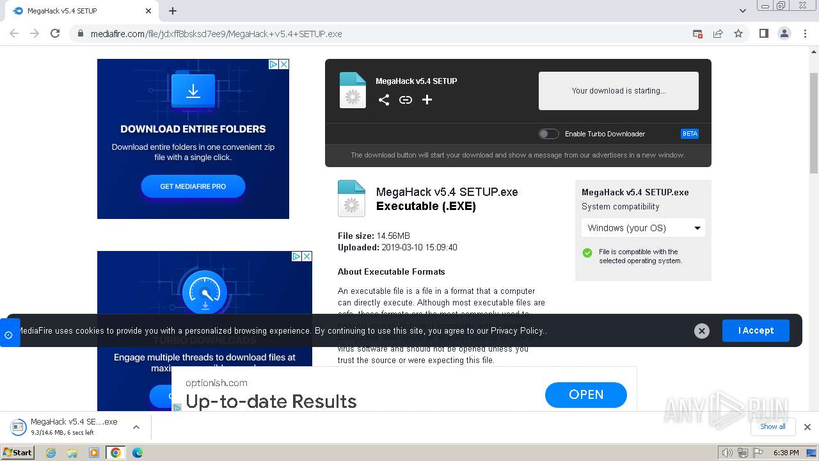This screenshot has width=819, height=461.
Task: Click the green compatibility check icon
Action: 587,253
